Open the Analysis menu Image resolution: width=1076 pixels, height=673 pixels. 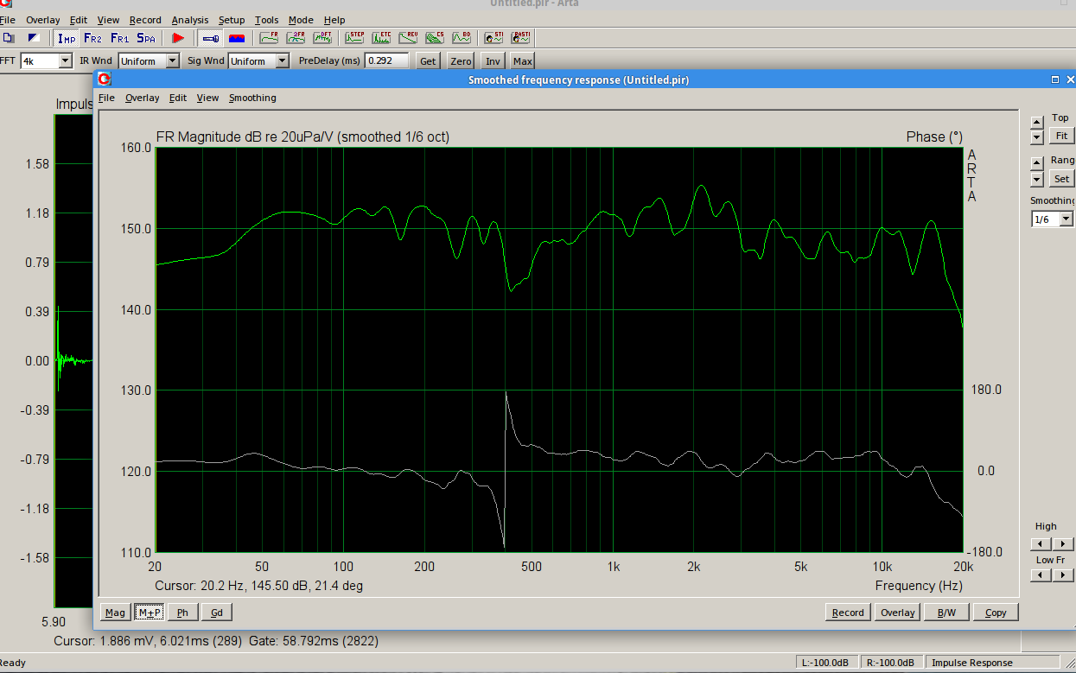tap(190, 20)
